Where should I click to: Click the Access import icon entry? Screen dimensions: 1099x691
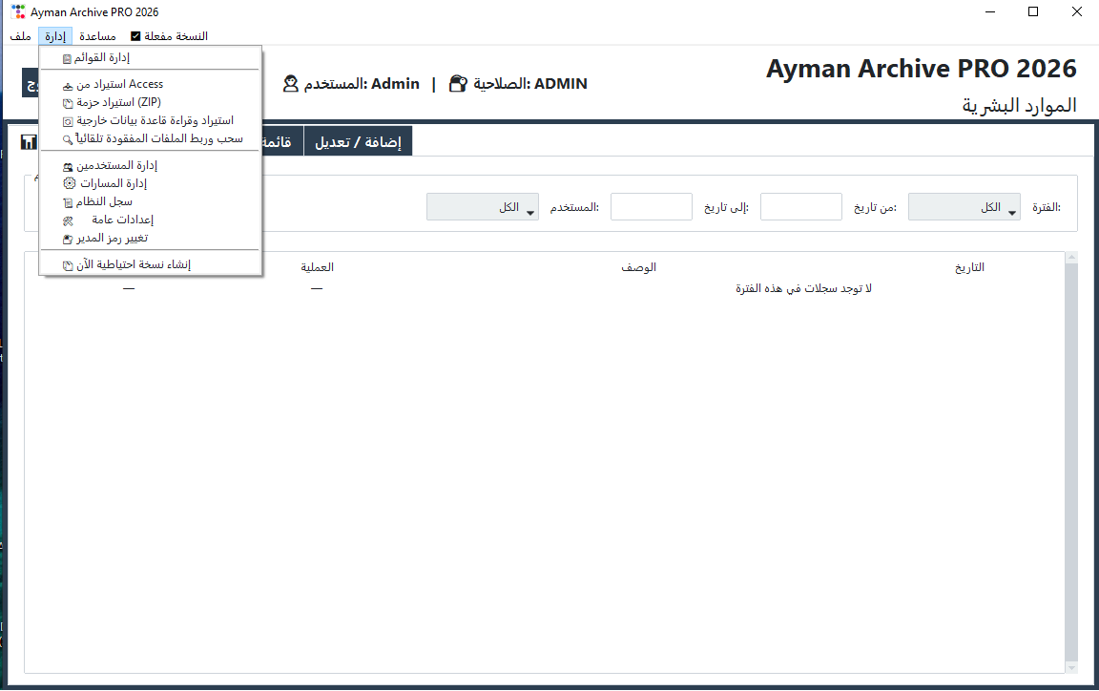[x=68, y=86]
